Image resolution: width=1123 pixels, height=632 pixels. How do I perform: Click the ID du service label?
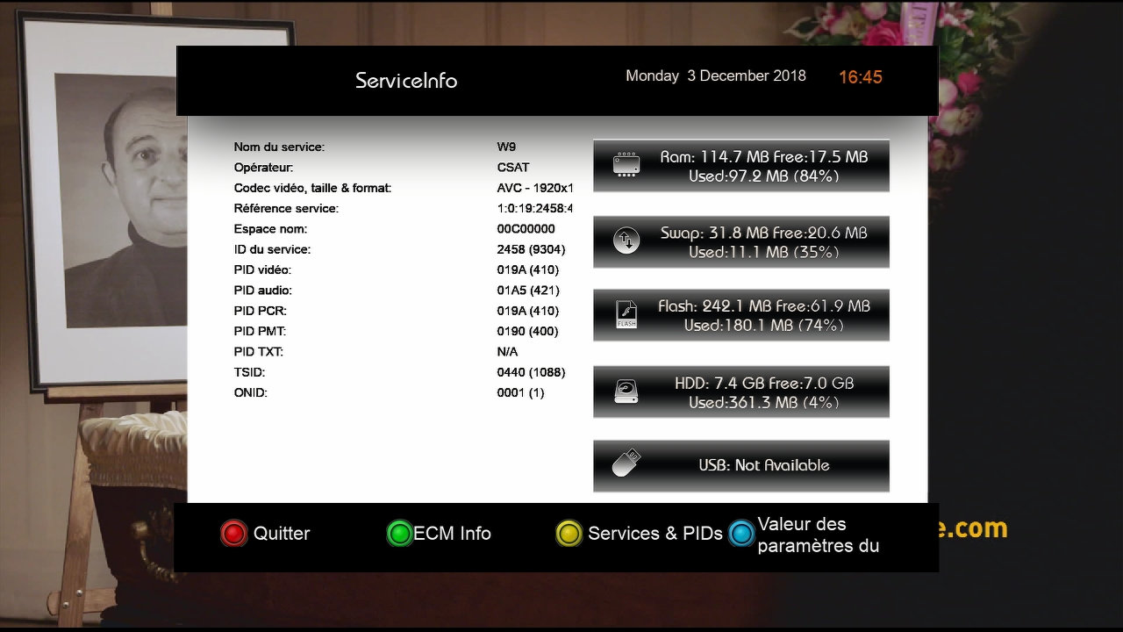tap(272, 249)
